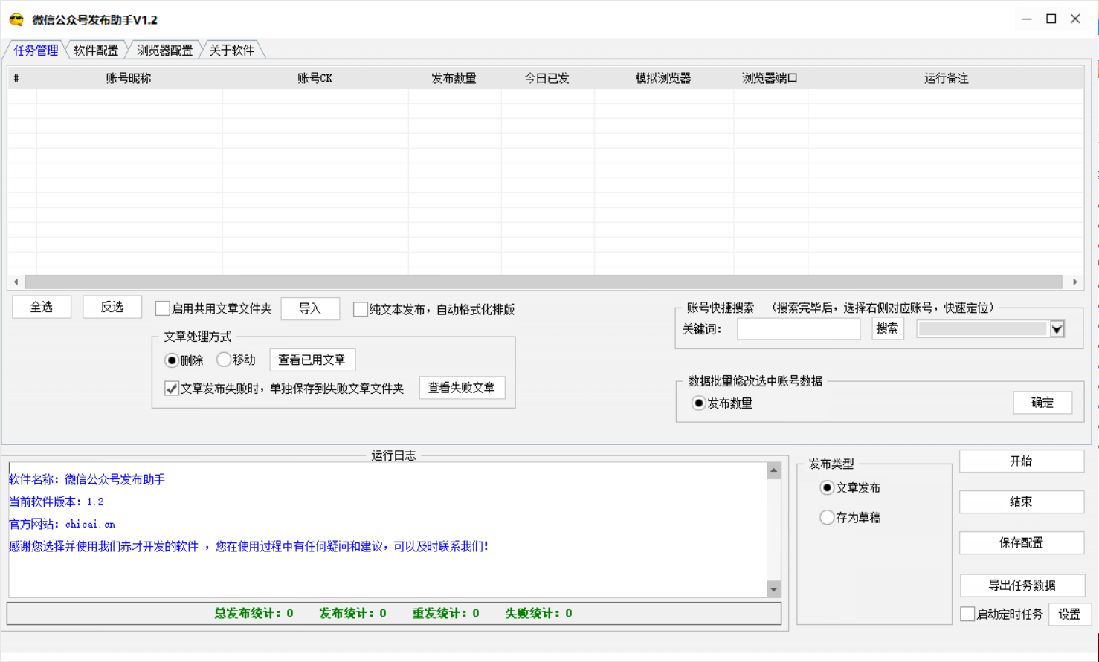The height and width of the screenshot is (662, 1099).
Task: Open the 软件配置 tab
Action: pyautogui.click(x=96, y=50)
